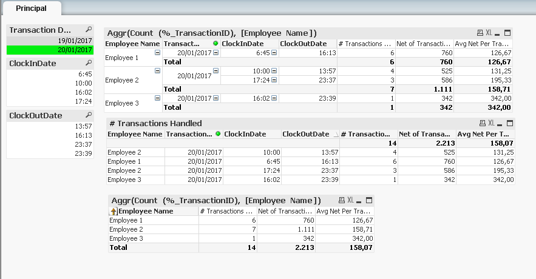Select 23:39 in ClockOutDate list box
The width and height of the screenshot is (536, 279).
tap(50, 153)
